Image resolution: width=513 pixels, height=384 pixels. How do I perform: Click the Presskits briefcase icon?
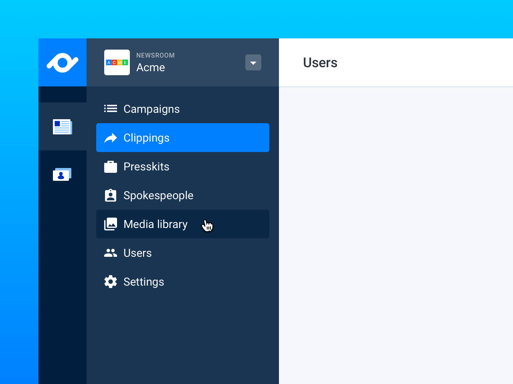click(x=111, y=166)
